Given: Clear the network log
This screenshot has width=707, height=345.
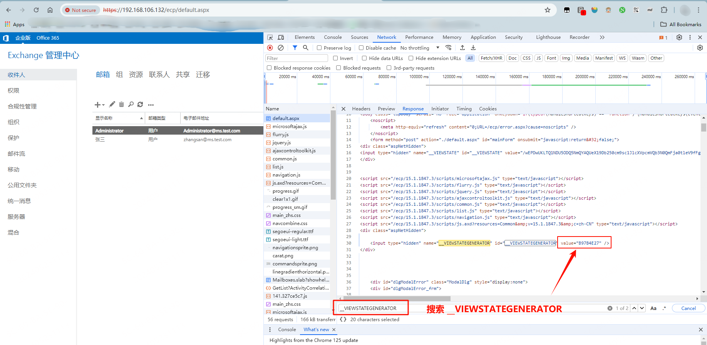Looking at the screenshot, I should (x=281, y=48).
